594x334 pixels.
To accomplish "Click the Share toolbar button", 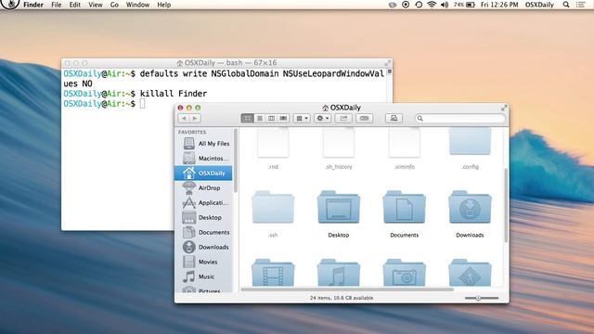I will 343,119.
